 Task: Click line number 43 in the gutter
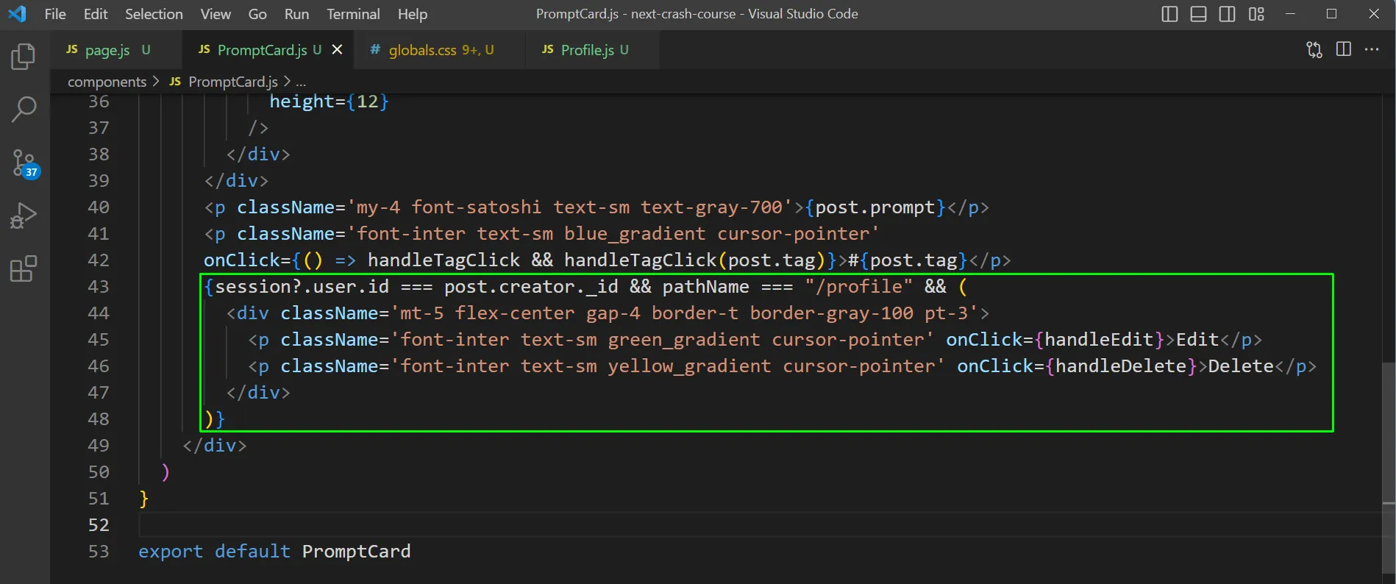[99, 286]
